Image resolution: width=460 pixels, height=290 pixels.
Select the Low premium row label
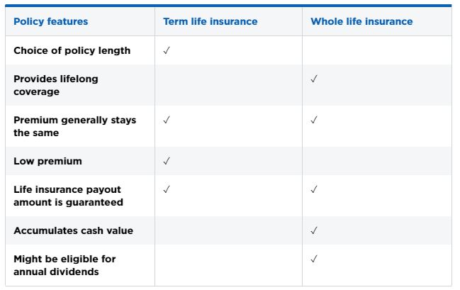pos(47,161)
